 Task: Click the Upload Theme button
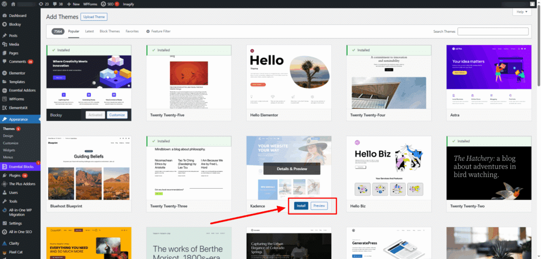click(x=94, y=16)
